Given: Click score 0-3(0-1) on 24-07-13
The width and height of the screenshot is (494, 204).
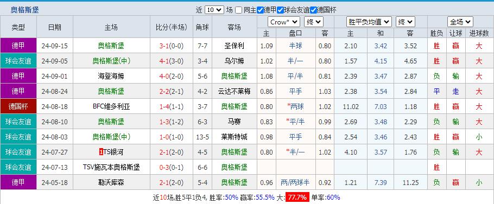Looking at the screenshot, I should [172, 167].
